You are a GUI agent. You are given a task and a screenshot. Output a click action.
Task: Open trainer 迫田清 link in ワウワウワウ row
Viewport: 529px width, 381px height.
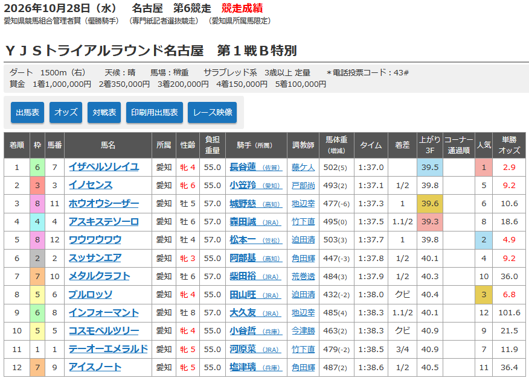click(303, 240)
